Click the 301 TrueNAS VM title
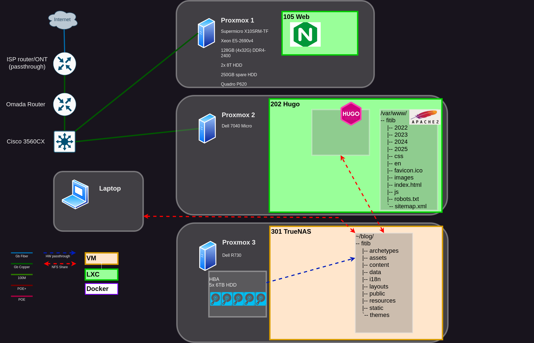The width and height of the screenshot is (534, 343). (x=291, y=232)
